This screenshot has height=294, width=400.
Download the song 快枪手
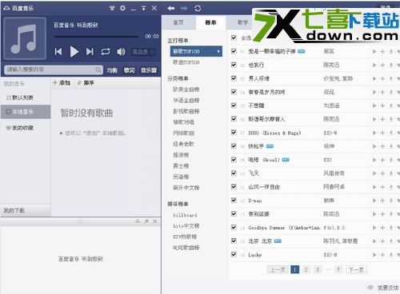coord(391,146)
